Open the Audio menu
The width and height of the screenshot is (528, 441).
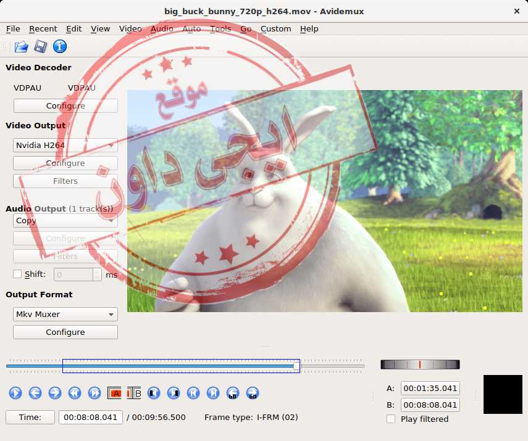pyautogui.click(x=162, y=29)
